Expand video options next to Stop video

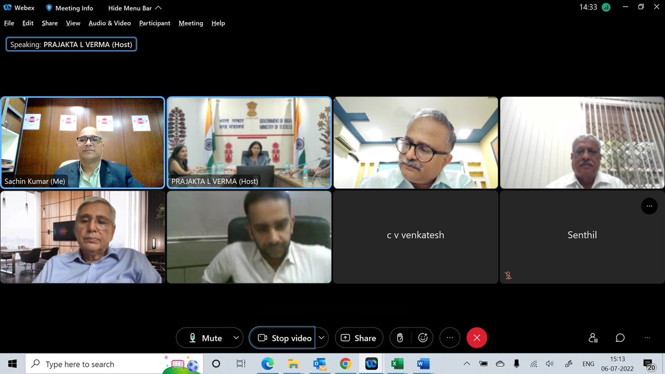321,337
